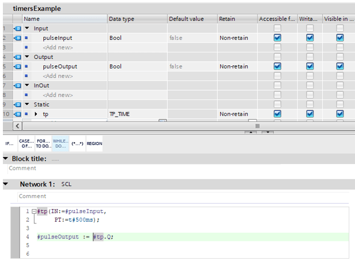Image resolution: width=355 pixels, height=261 pixels.
Task: Sort by the Name column header
Action: pos(65,19)
